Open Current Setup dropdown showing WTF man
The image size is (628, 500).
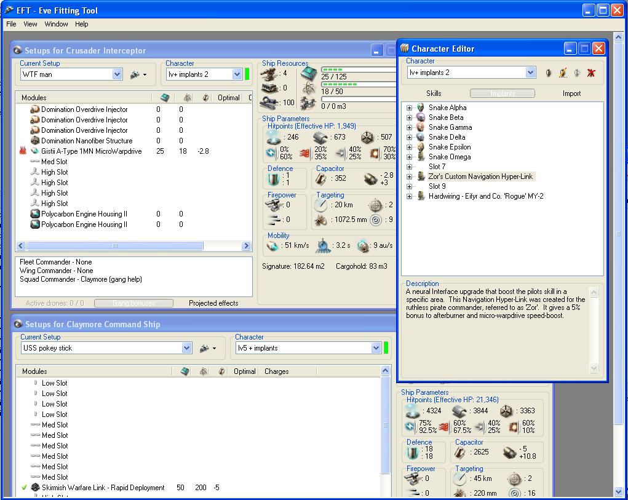tap(117, 74)
